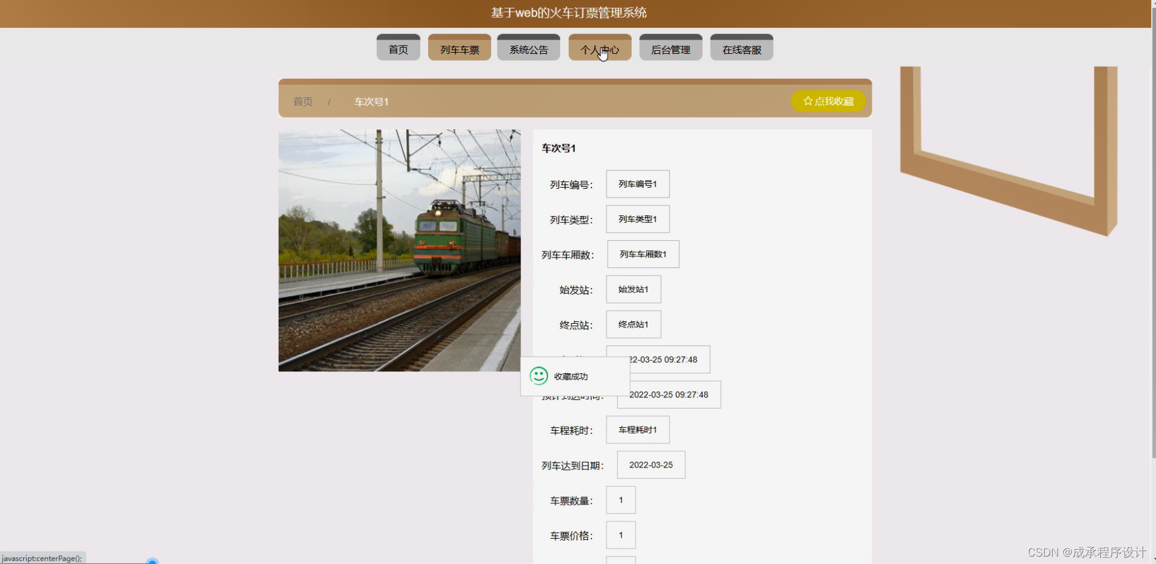Open the 个人中心 menu item
This screenshot has height=564, width=1156.
tap(599, 48)
